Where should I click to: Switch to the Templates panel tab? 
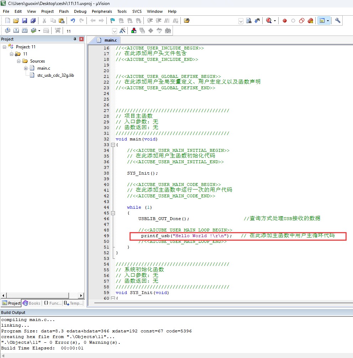click(x=73, y=303)
